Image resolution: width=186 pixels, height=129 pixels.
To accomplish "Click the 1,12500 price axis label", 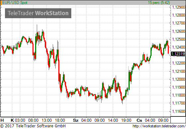I will (x=178, y=39).
